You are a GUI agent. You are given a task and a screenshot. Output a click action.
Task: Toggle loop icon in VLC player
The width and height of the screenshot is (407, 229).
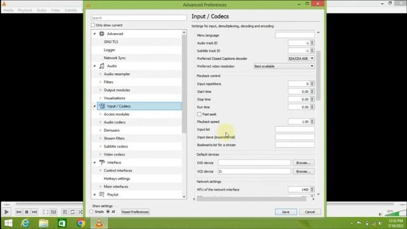(72, 212)
